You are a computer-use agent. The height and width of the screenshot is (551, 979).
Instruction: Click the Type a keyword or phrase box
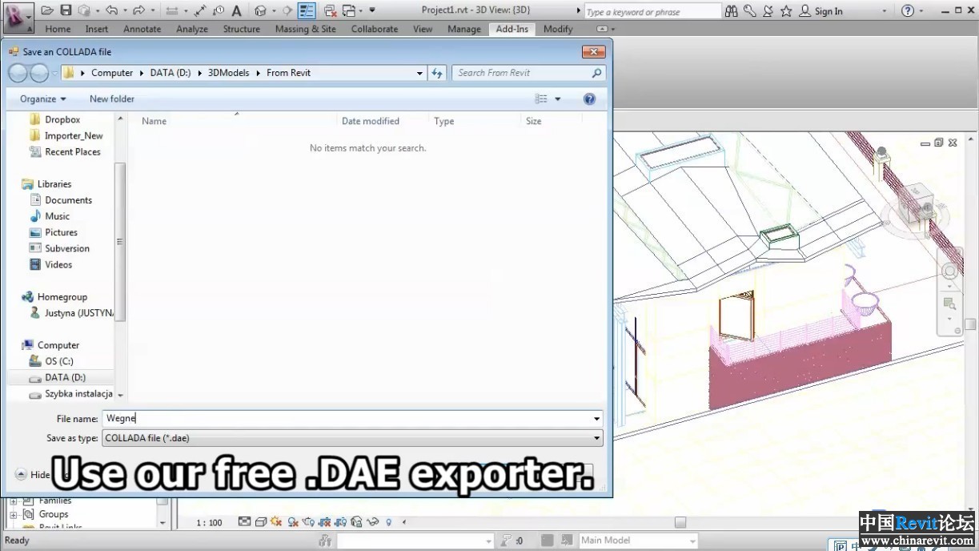(x=652, y=11)
